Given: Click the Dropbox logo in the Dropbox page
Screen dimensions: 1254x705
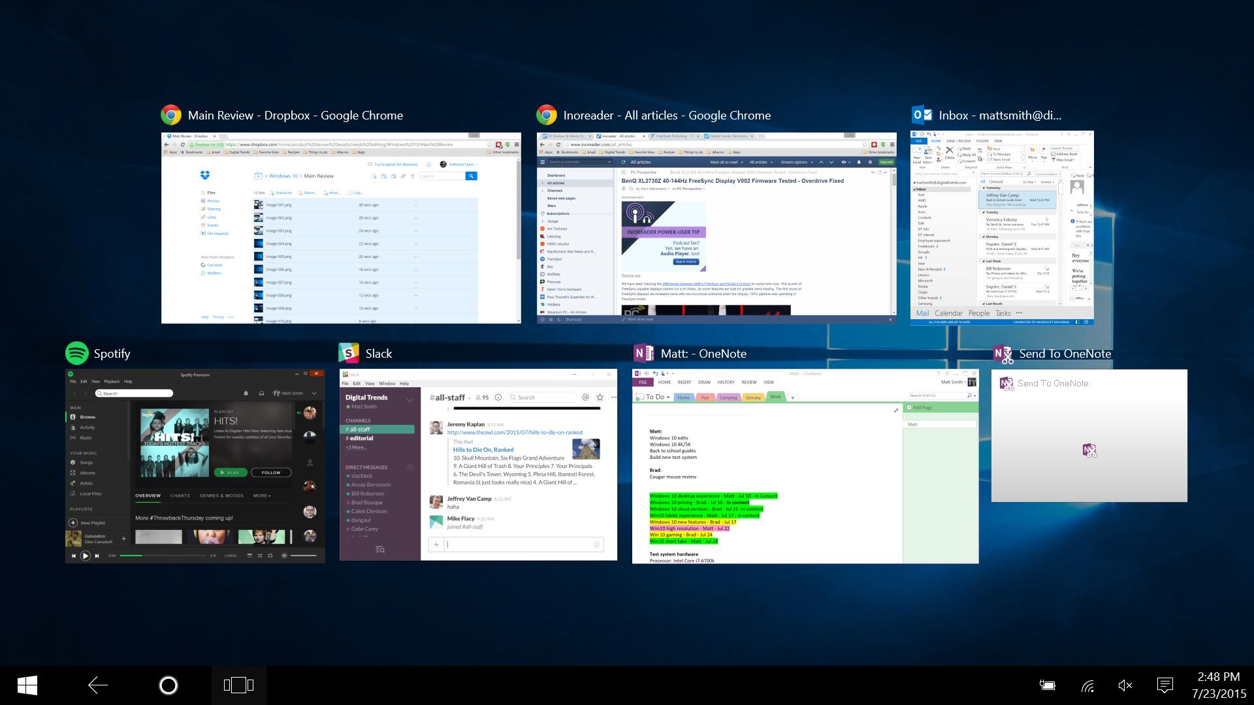Looking at the screenshot, I should coord(204,175).
